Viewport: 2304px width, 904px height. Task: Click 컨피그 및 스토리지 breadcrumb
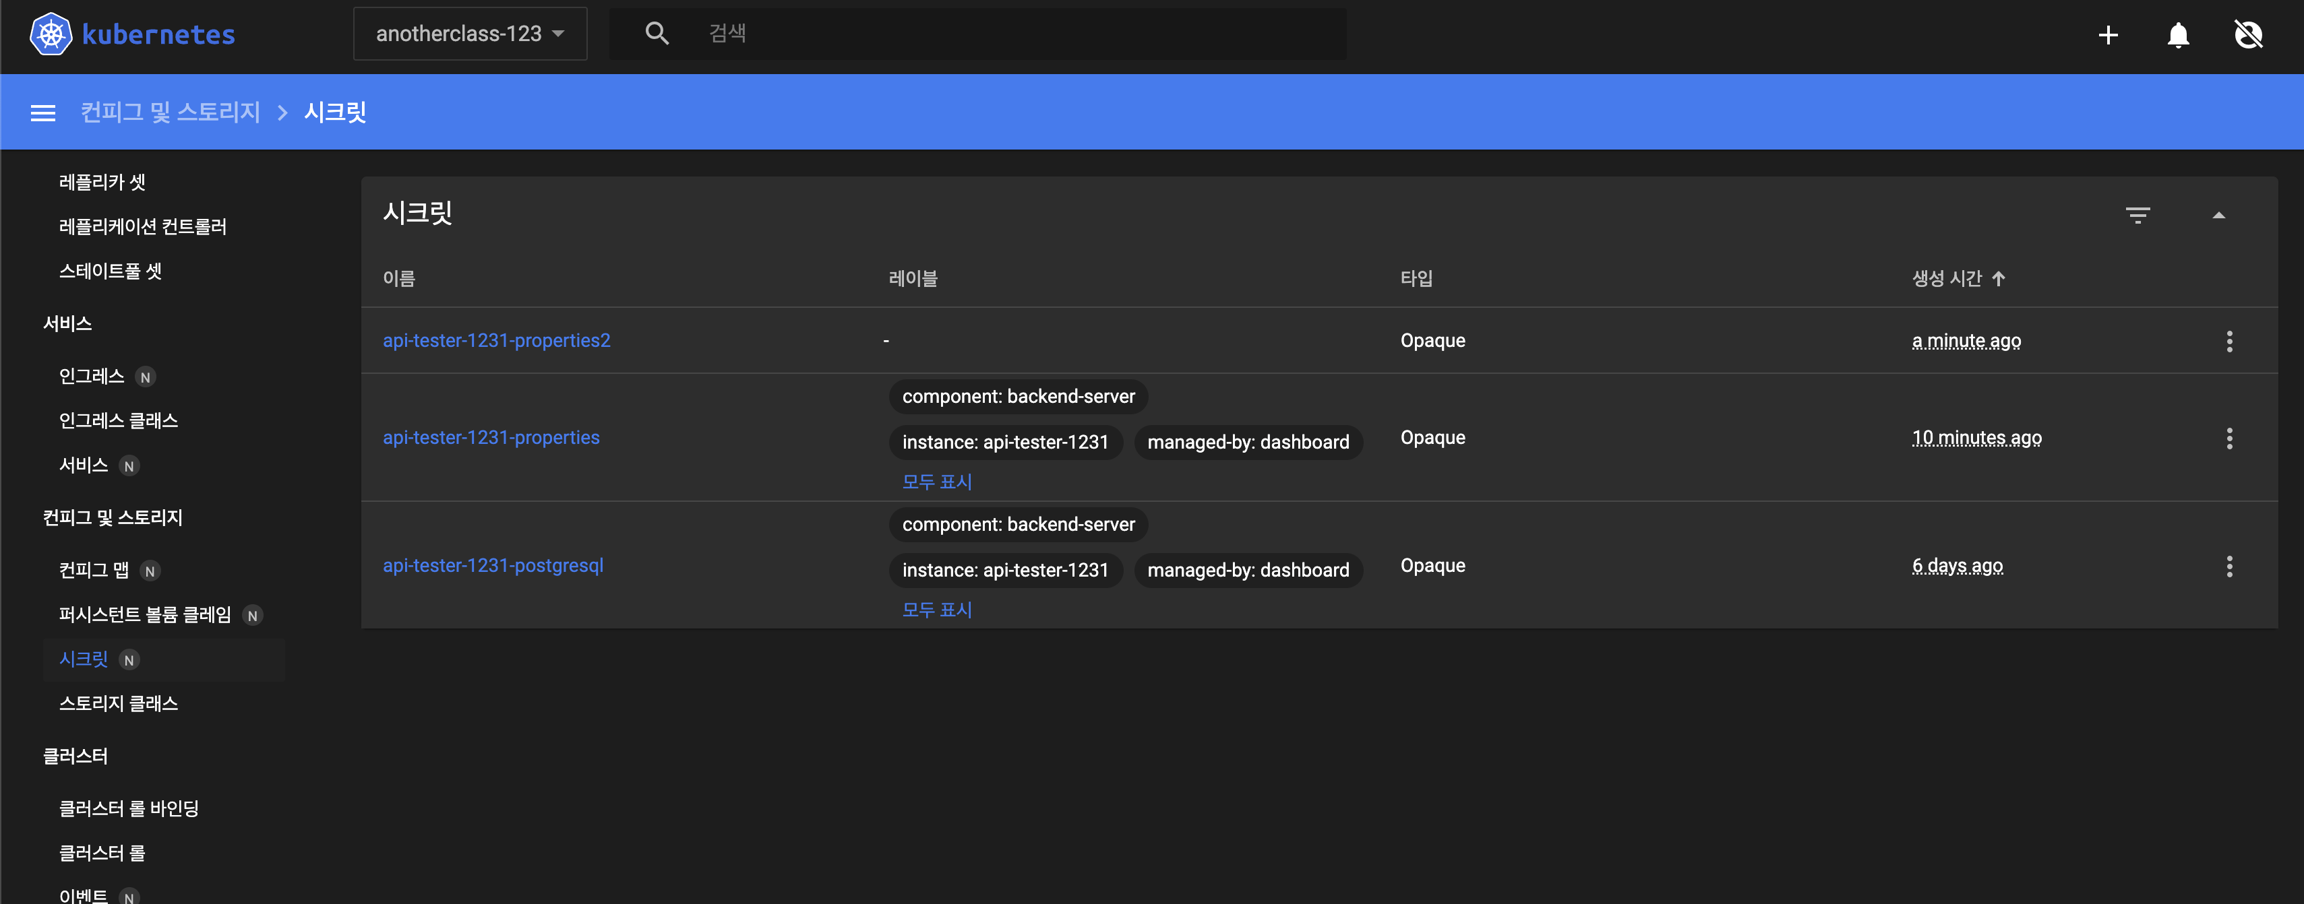[170, 112]
